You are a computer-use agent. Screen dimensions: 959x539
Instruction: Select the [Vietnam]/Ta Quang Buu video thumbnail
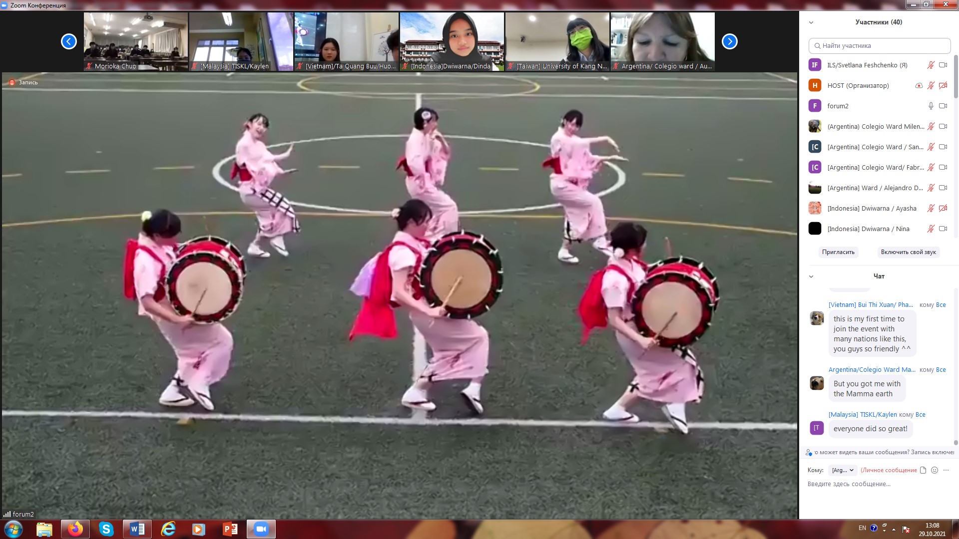click(x=347, y=41)
